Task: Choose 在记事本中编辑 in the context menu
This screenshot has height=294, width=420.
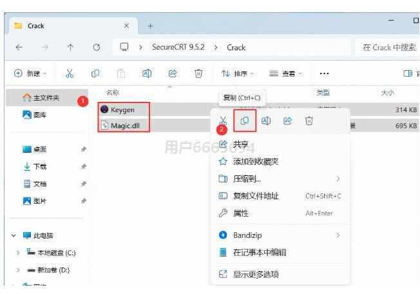Action: 280,253
